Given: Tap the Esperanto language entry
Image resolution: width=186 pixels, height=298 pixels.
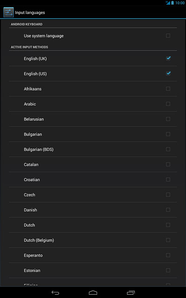Looking at the screenshot, I should (x=93, y=255).
